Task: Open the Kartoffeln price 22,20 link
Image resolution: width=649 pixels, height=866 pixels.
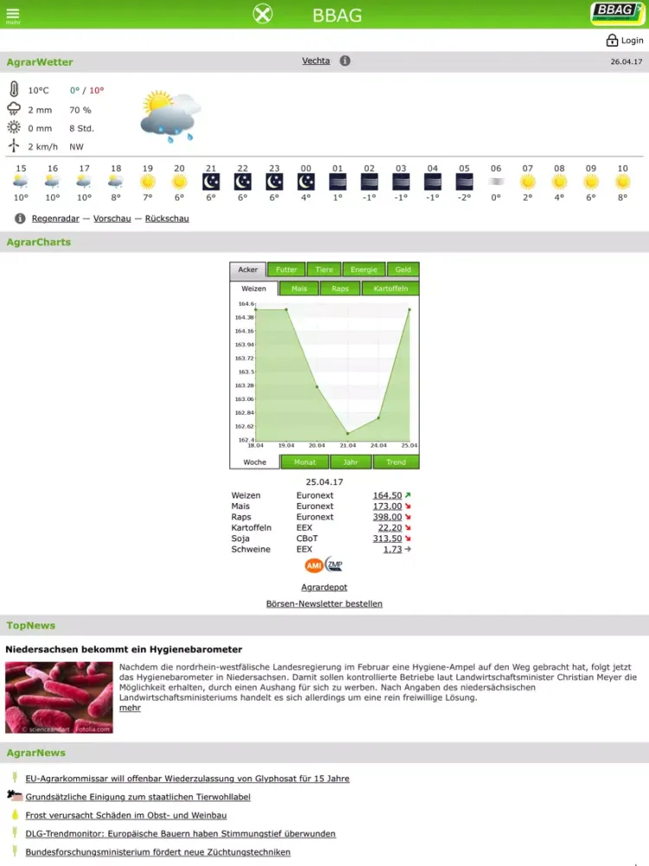Action: click(x=389, y=527)
